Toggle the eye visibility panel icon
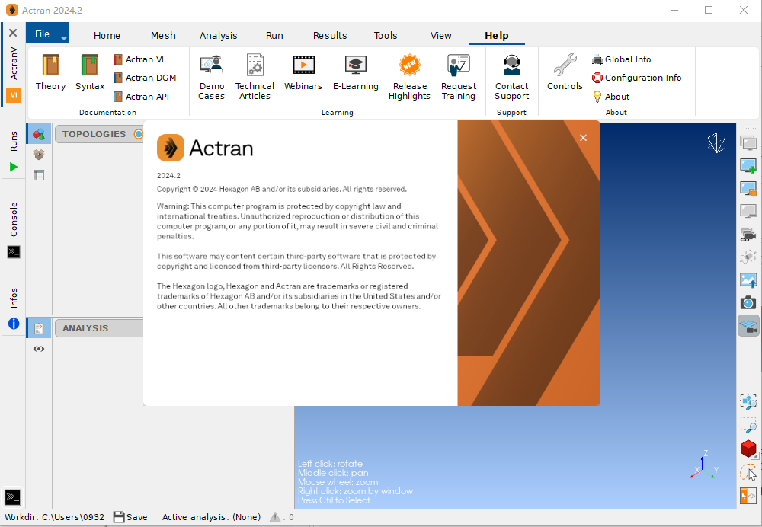Viewport: 762px width, 527px height. [x=39, y=349]
